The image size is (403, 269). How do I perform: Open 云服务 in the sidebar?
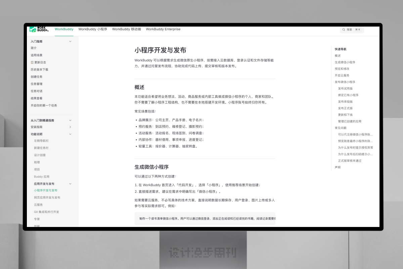coord(39,205)
